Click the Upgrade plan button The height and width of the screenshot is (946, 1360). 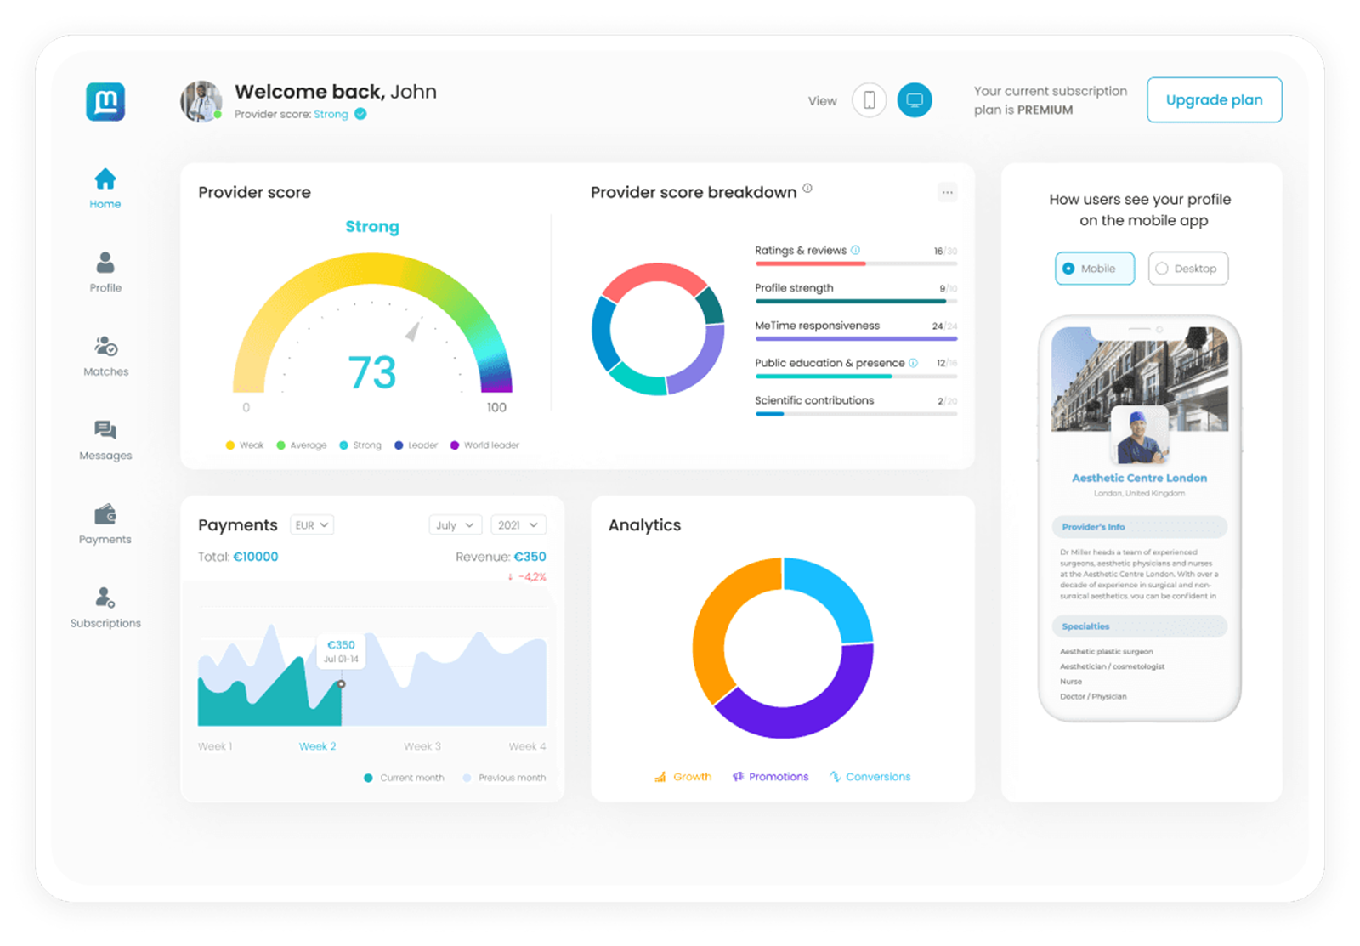(x=1214, y=100)
